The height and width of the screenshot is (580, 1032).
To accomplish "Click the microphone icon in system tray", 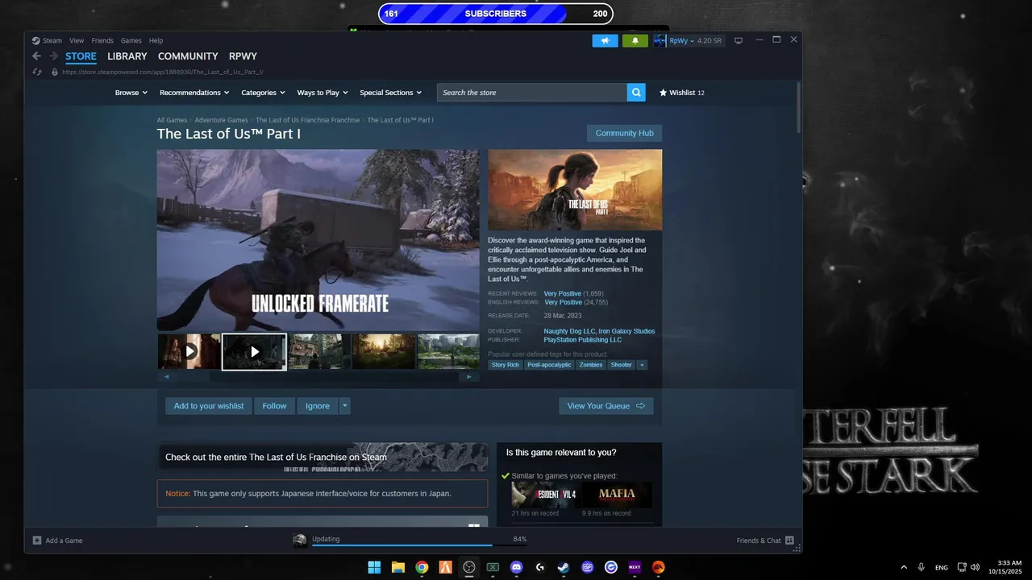I will pyautogui.click(x=922, y=567).
